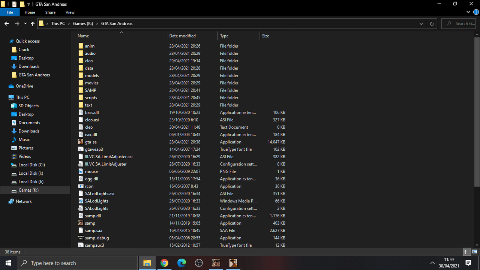Launch Microsoft Edge from the taskbar
480x270 pixels.
(181, 263)
